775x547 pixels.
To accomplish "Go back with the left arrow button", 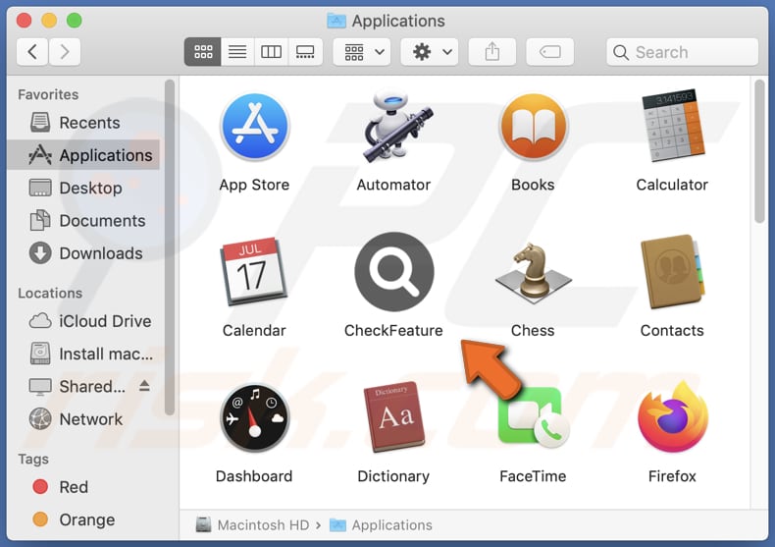I will (x=32, y=52).
